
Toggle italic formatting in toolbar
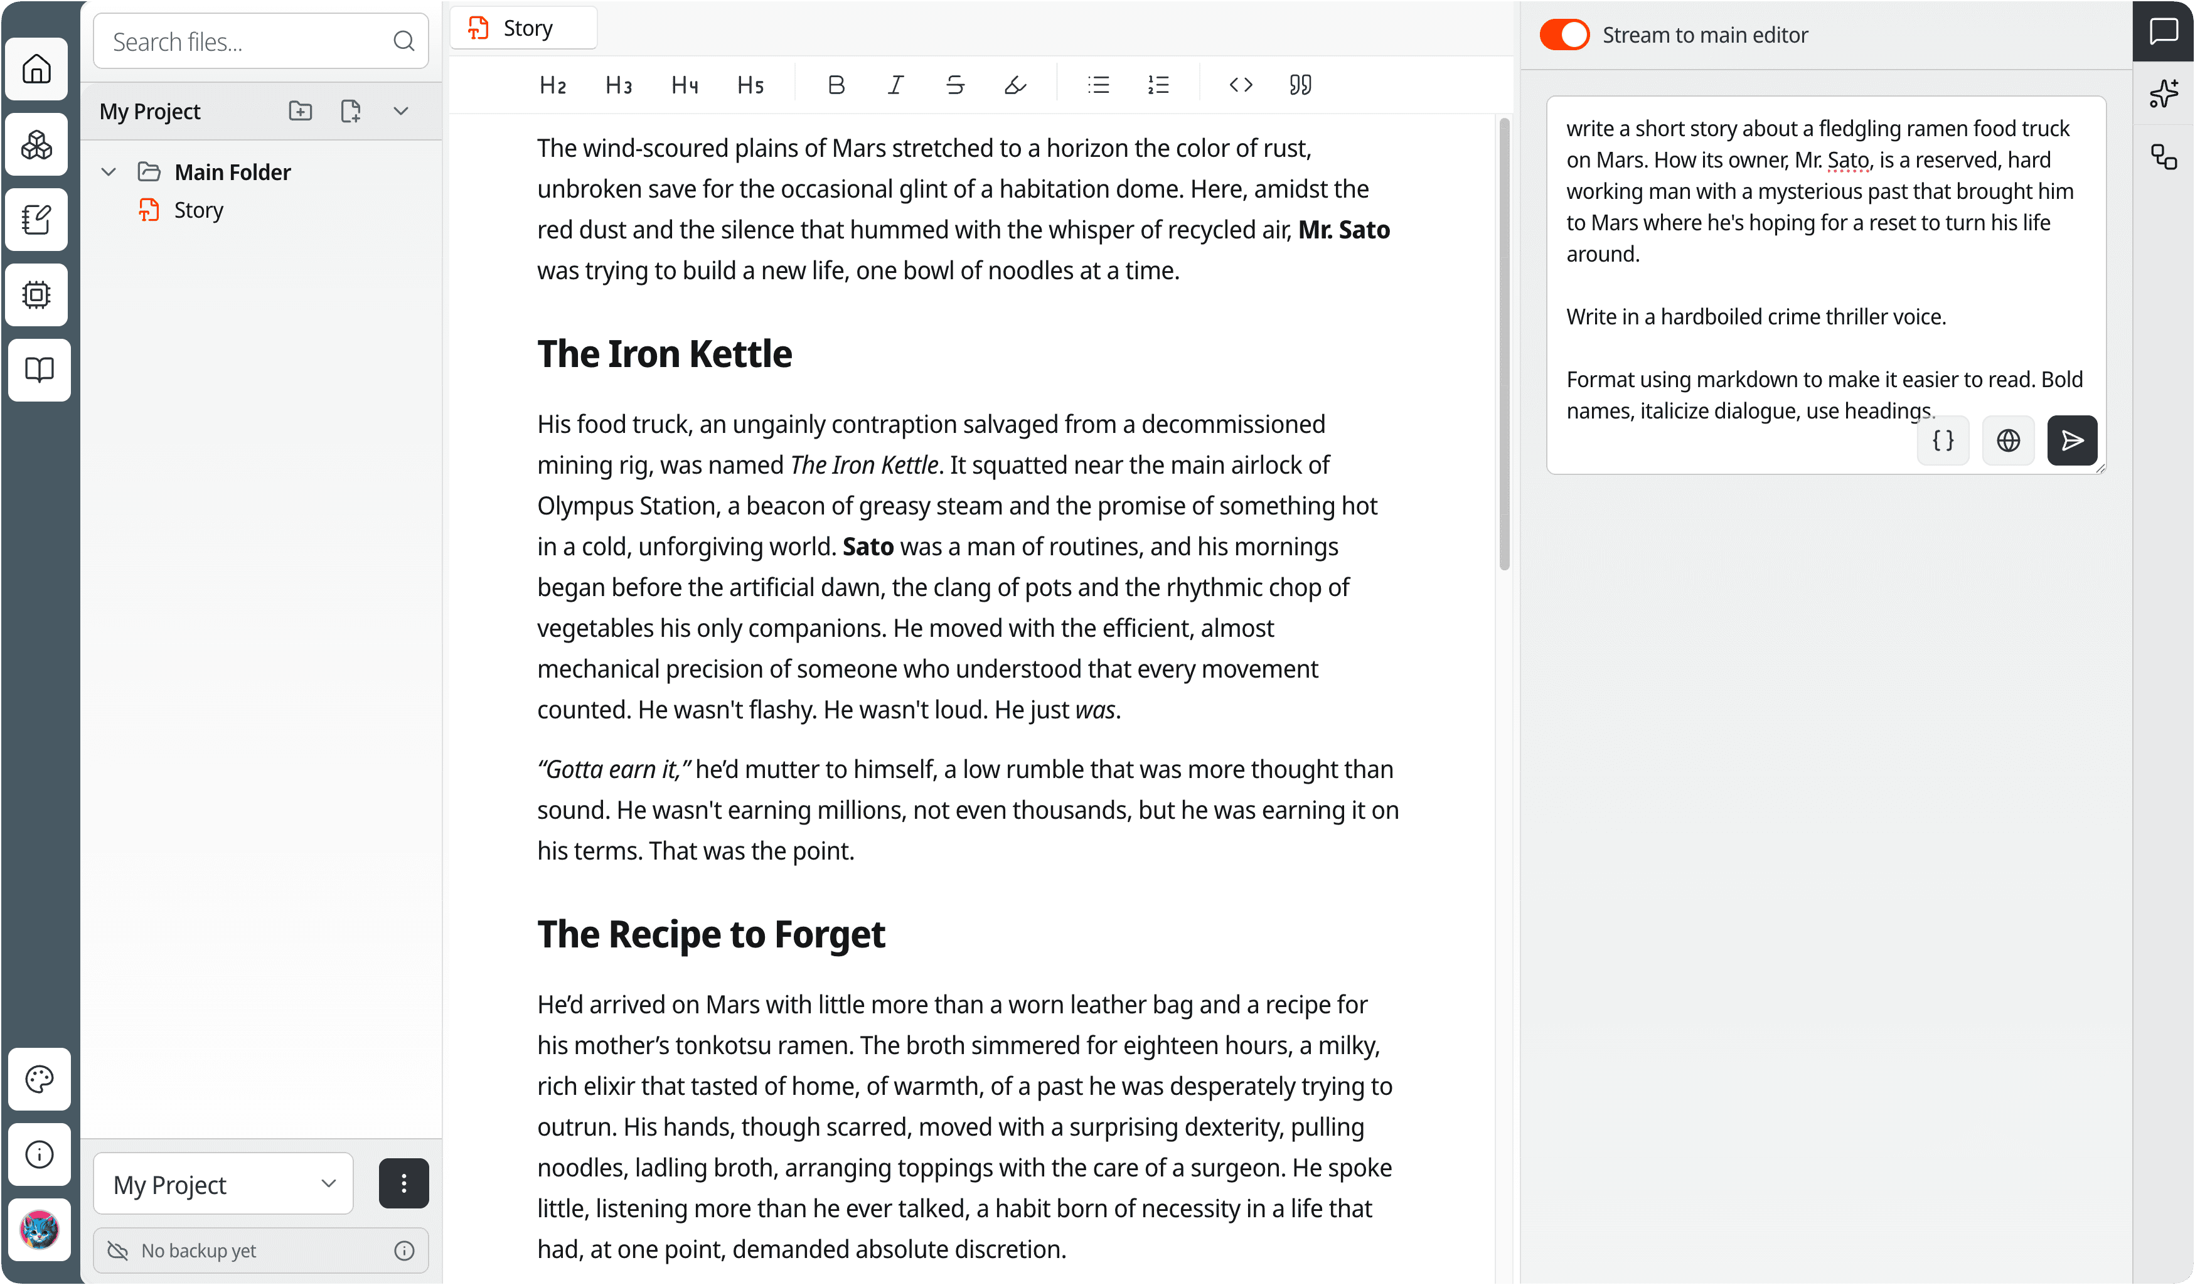pos(895,85)
